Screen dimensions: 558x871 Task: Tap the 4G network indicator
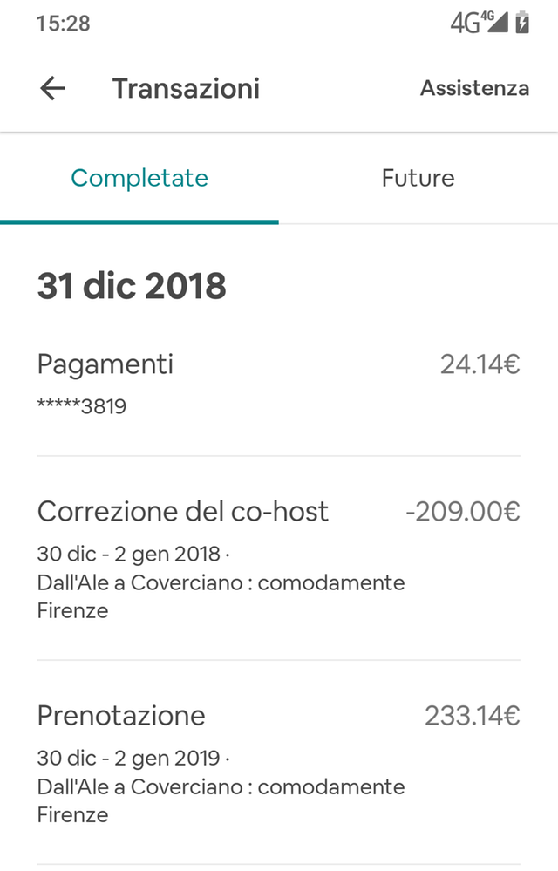click(x=465, y=24)
